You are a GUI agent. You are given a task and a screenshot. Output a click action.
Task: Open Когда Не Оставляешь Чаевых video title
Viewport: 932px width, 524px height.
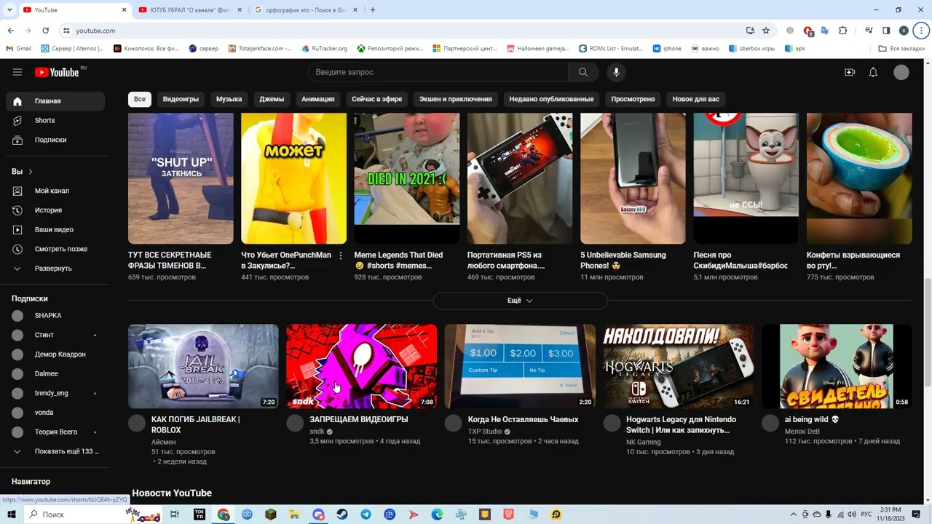(x=524, y=420)
